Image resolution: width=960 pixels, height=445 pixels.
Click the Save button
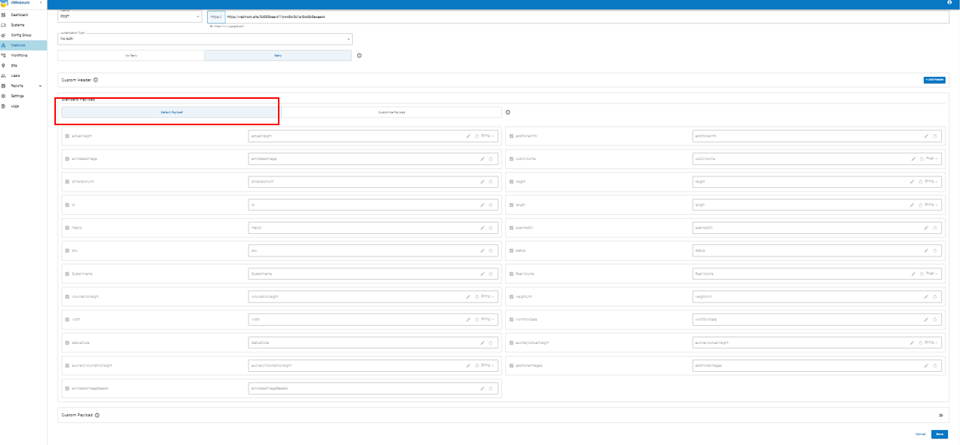click(x=939, y=434)
